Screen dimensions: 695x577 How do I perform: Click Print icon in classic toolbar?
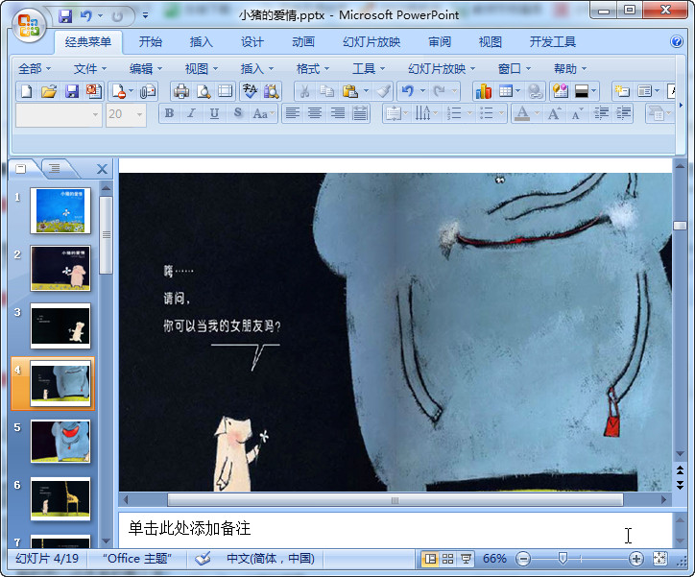click(181, 91)
